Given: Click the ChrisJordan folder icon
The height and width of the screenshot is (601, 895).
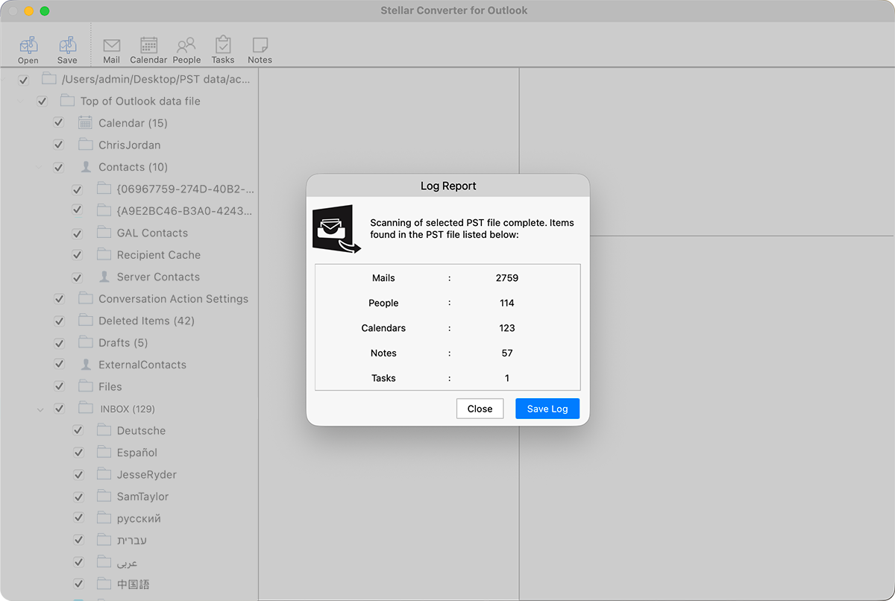Looking at the screenshot, I should click(85, 145).
